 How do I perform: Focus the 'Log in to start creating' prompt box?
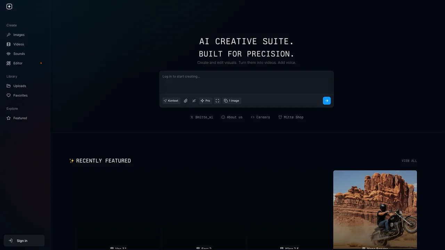pos(246,82)
